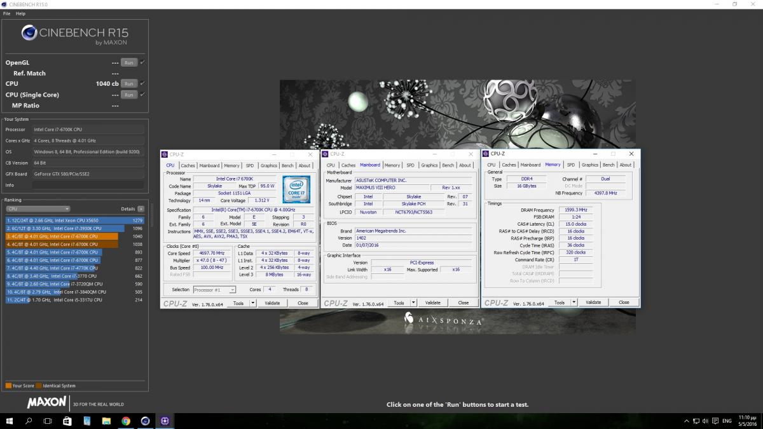Open About tab in right CPU-Z window
Viewport: 763px width, 429px height.
pos(626,165)
